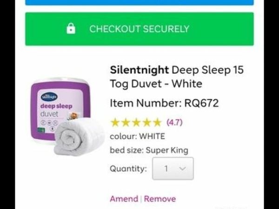Screen dimensions: 279x209
Task: Click the first yellow rating star
Action: pos(115,123)
